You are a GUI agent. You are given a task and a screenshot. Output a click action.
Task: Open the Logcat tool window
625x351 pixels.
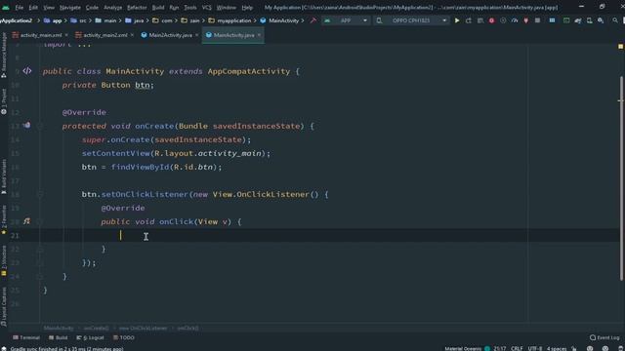(x=90, y=337)
